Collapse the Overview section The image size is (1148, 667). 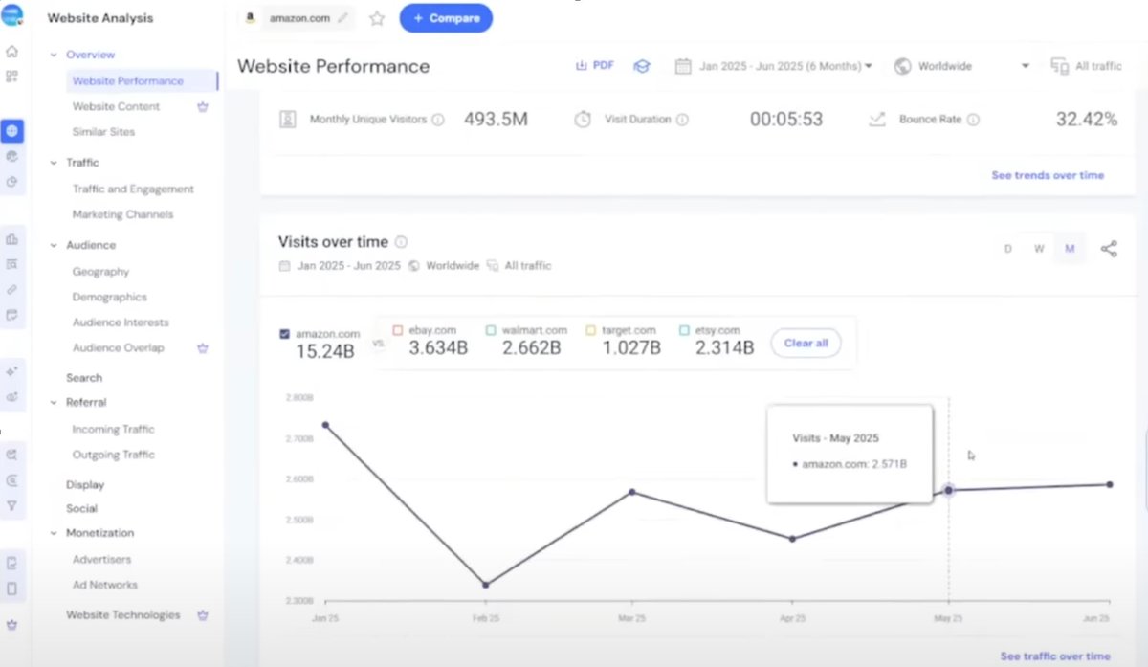(x=54, y=56)
